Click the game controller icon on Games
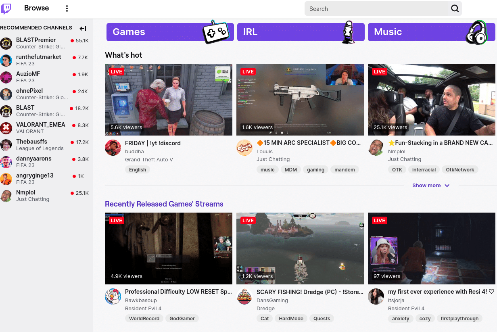Image resolution: width=497 pixels, height=332 pixels. 216,32
